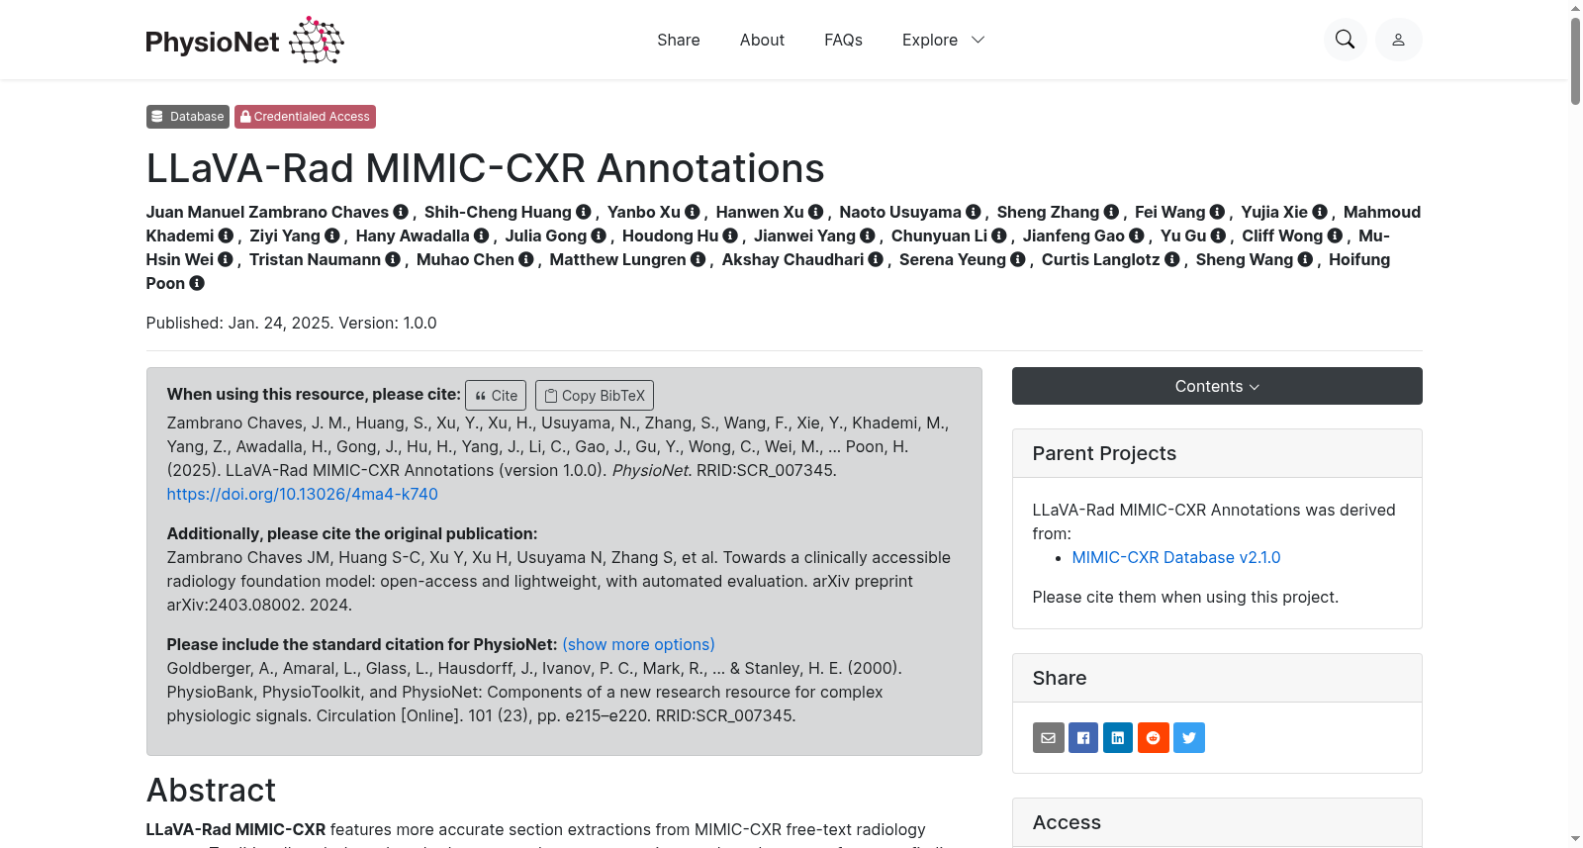Open the search icon in header
This screenshot has width=1583, height=848.
pos(1345,40)
